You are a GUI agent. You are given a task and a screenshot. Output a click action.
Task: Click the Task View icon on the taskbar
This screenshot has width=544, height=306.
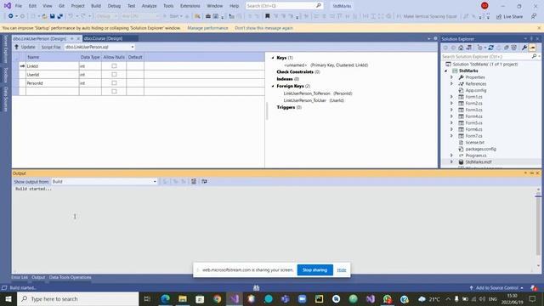click(x=147, y=298)
